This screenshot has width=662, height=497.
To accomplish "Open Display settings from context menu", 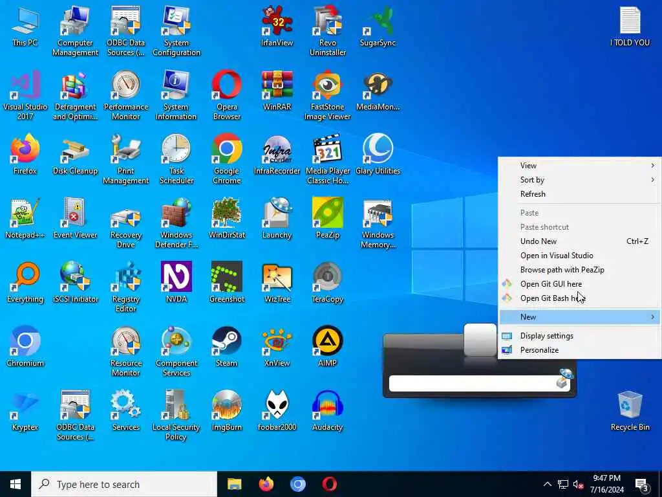I will 580,336.
